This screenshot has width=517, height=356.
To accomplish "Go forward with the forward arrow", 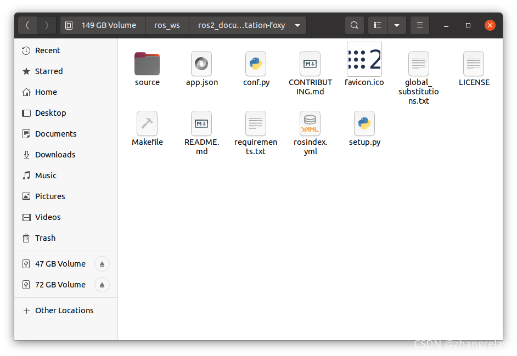I will click(47, 25).
